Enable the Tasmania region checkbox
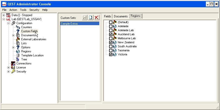This screenshot has height=110, width=220. pos(111,50)
